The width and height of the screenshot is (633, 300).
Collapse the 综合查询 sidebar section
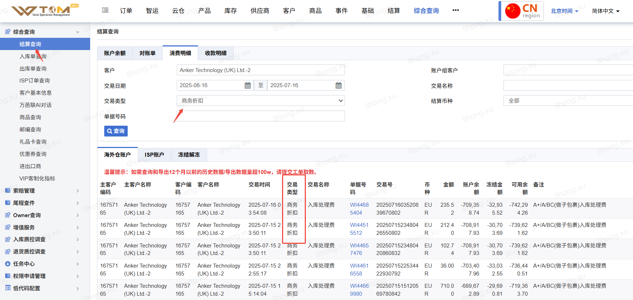pos(78,32)
